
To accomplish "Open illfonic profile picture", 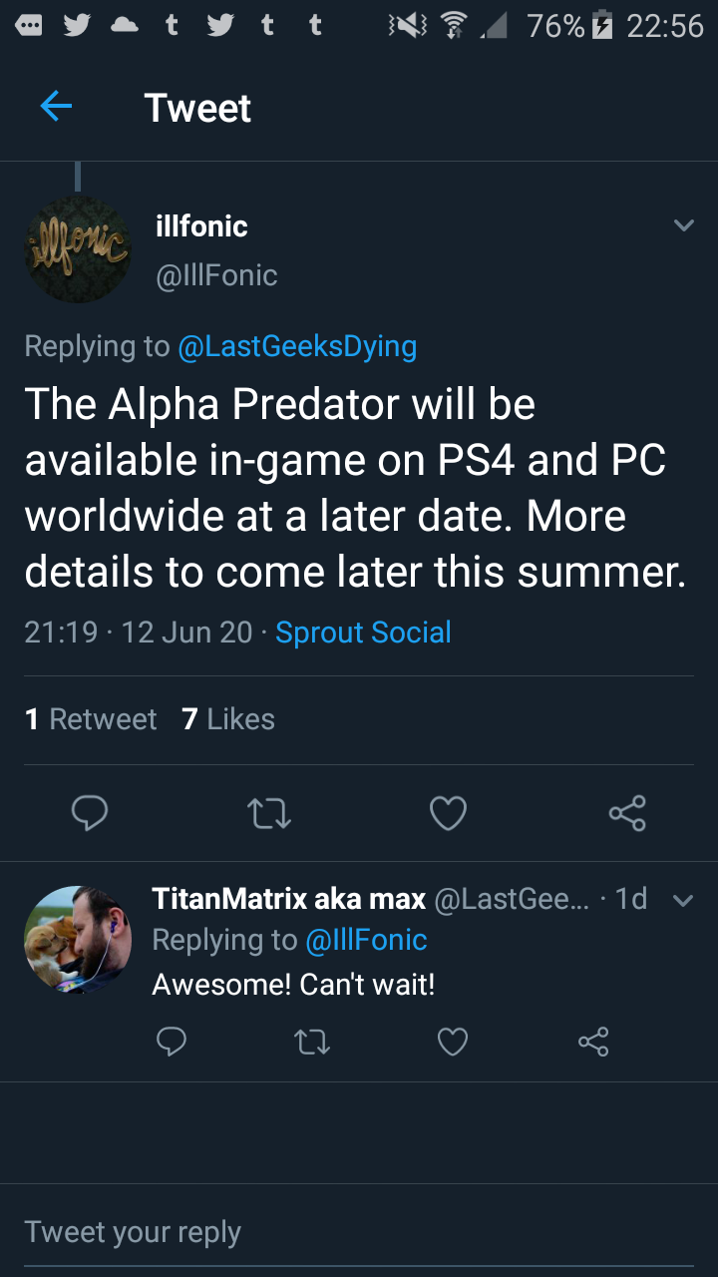I will click(78, 249).
